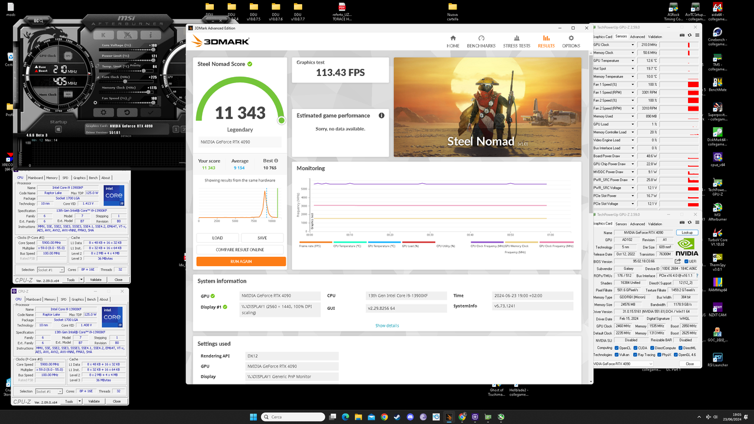This screenshot has width=754, height=424.
Task: Reset Afterburner settings with the circular arrow
Action: pyautogui.click(x=127, y=112)
